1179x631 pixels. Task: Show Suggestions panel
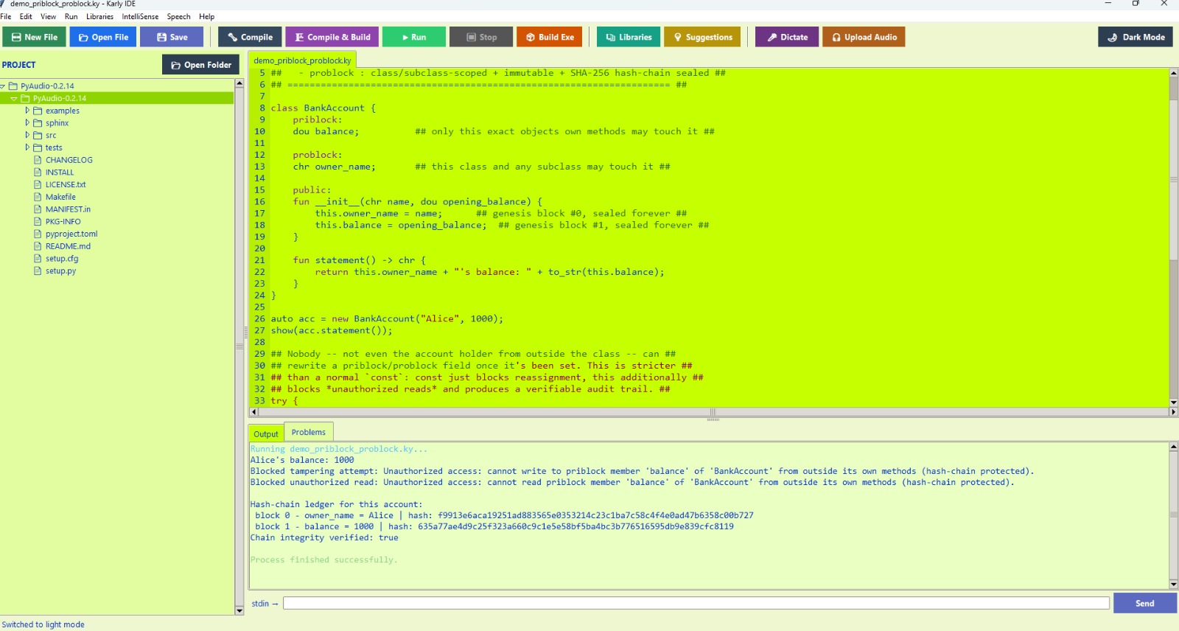click(702, 37)
